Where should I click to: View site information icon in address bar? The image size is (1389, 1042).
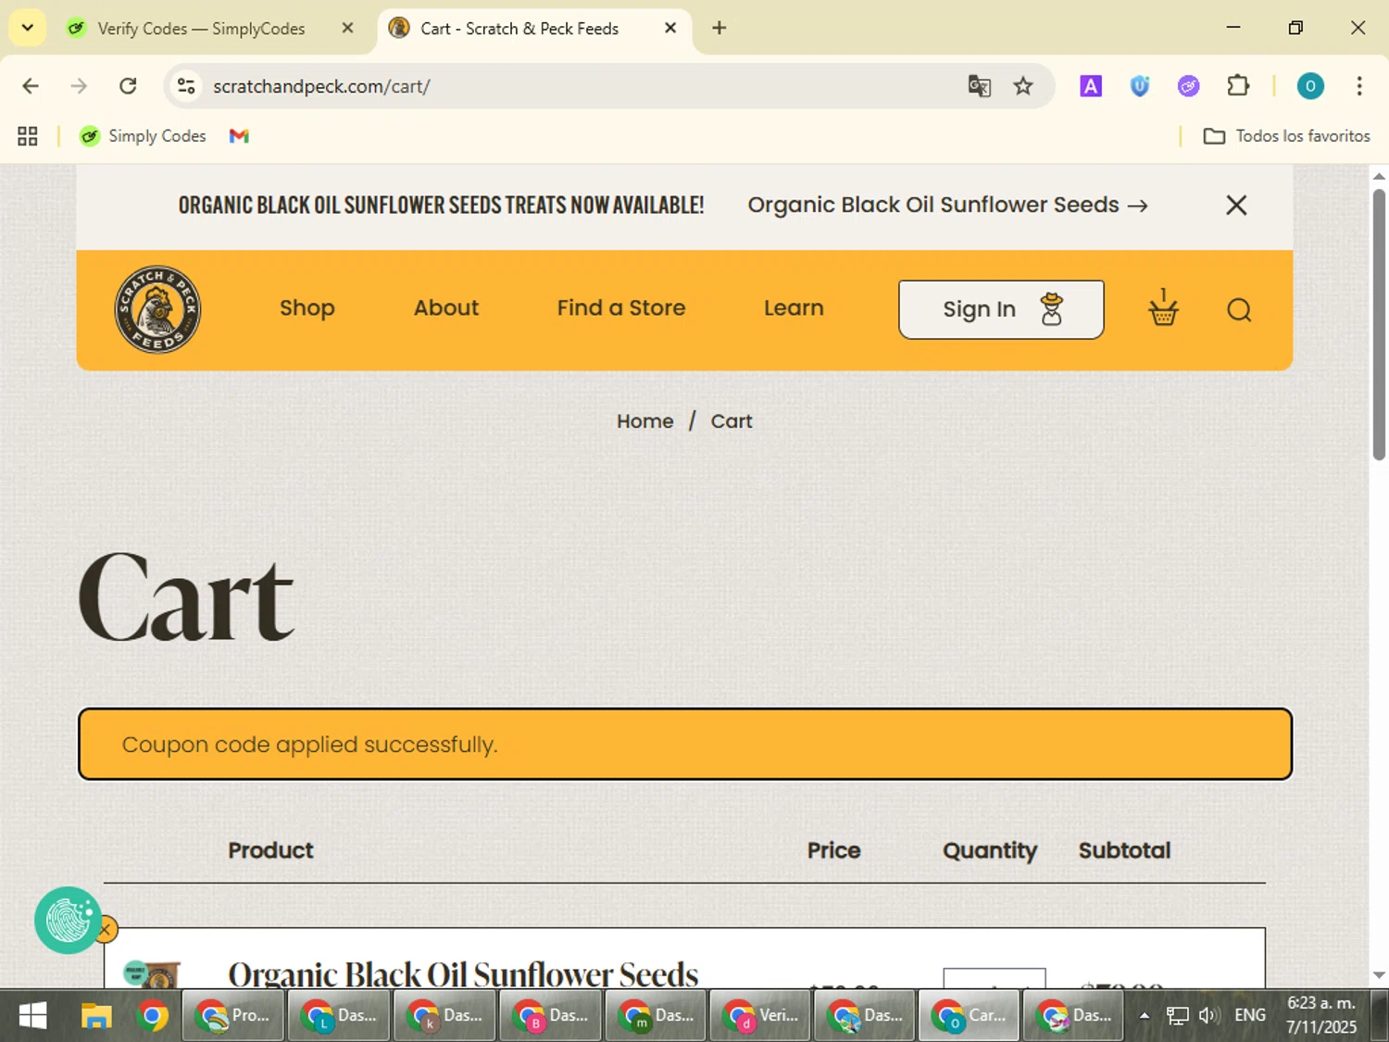point(186,86)
